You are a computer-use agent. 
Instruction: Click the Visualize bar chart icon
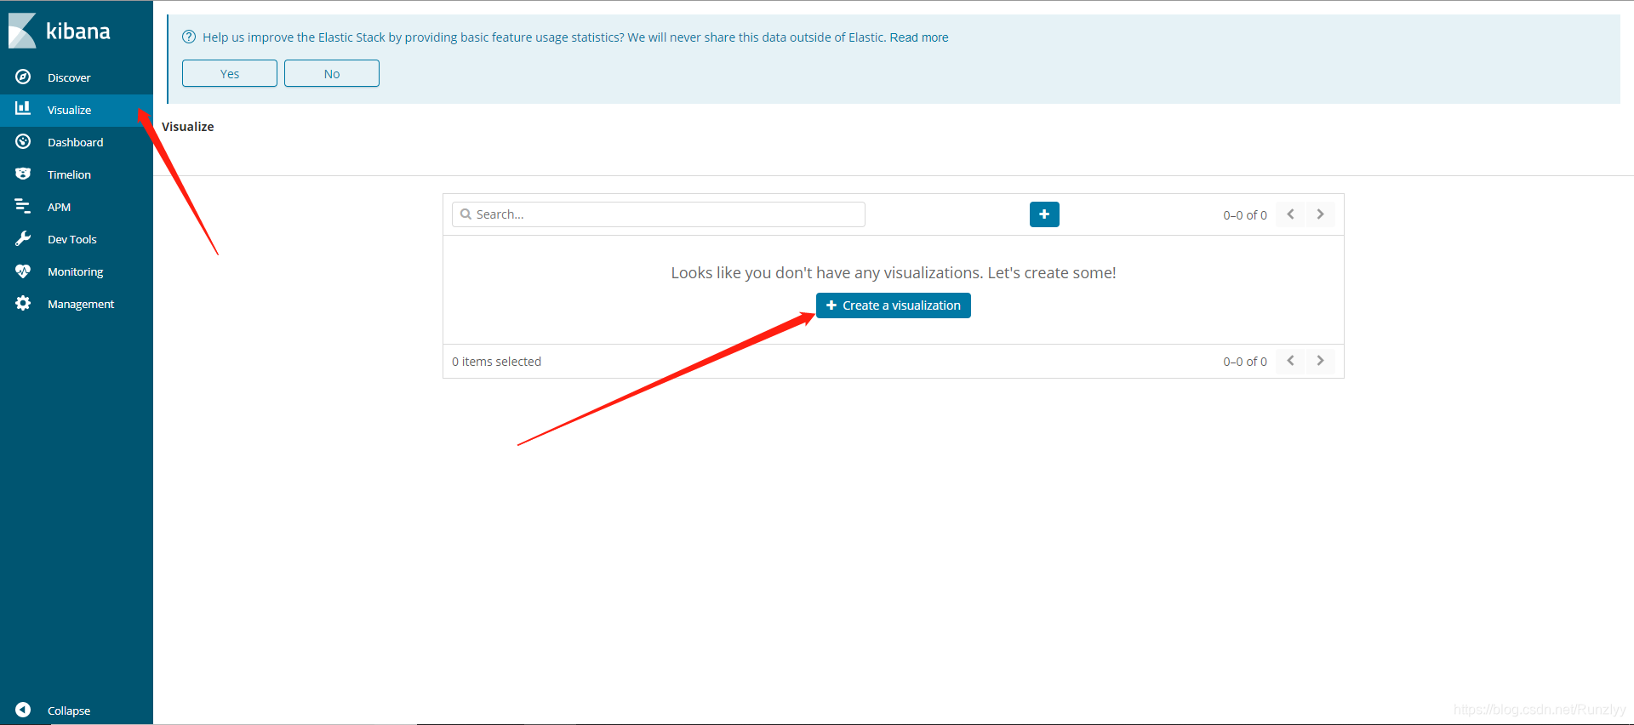coord(23,108)
